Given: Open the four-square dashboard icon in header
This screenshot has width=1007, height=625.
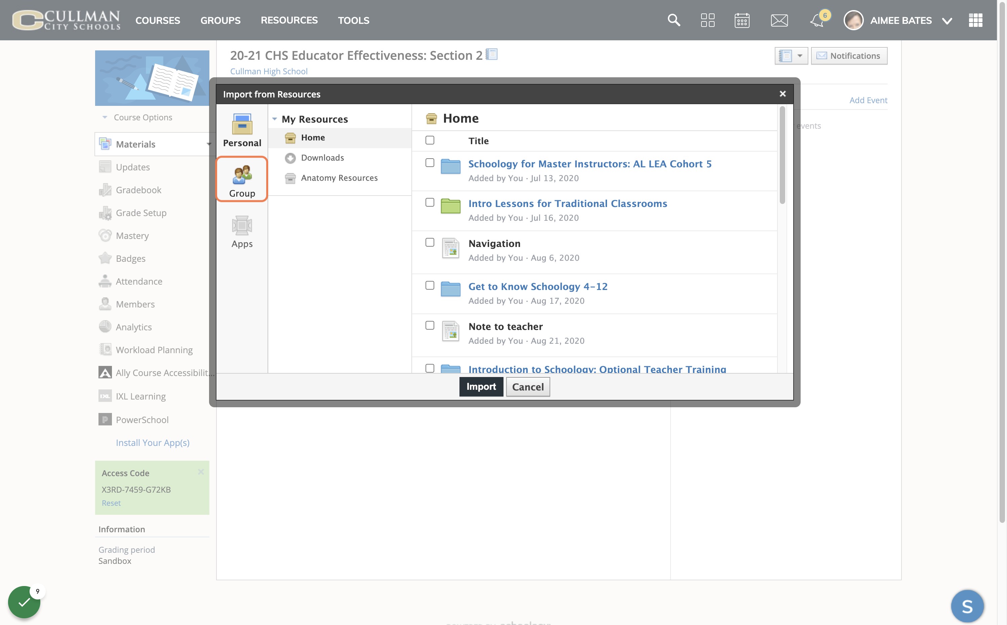Looking at the screenshot, I should pyautogui.click(x=708, y=20).
